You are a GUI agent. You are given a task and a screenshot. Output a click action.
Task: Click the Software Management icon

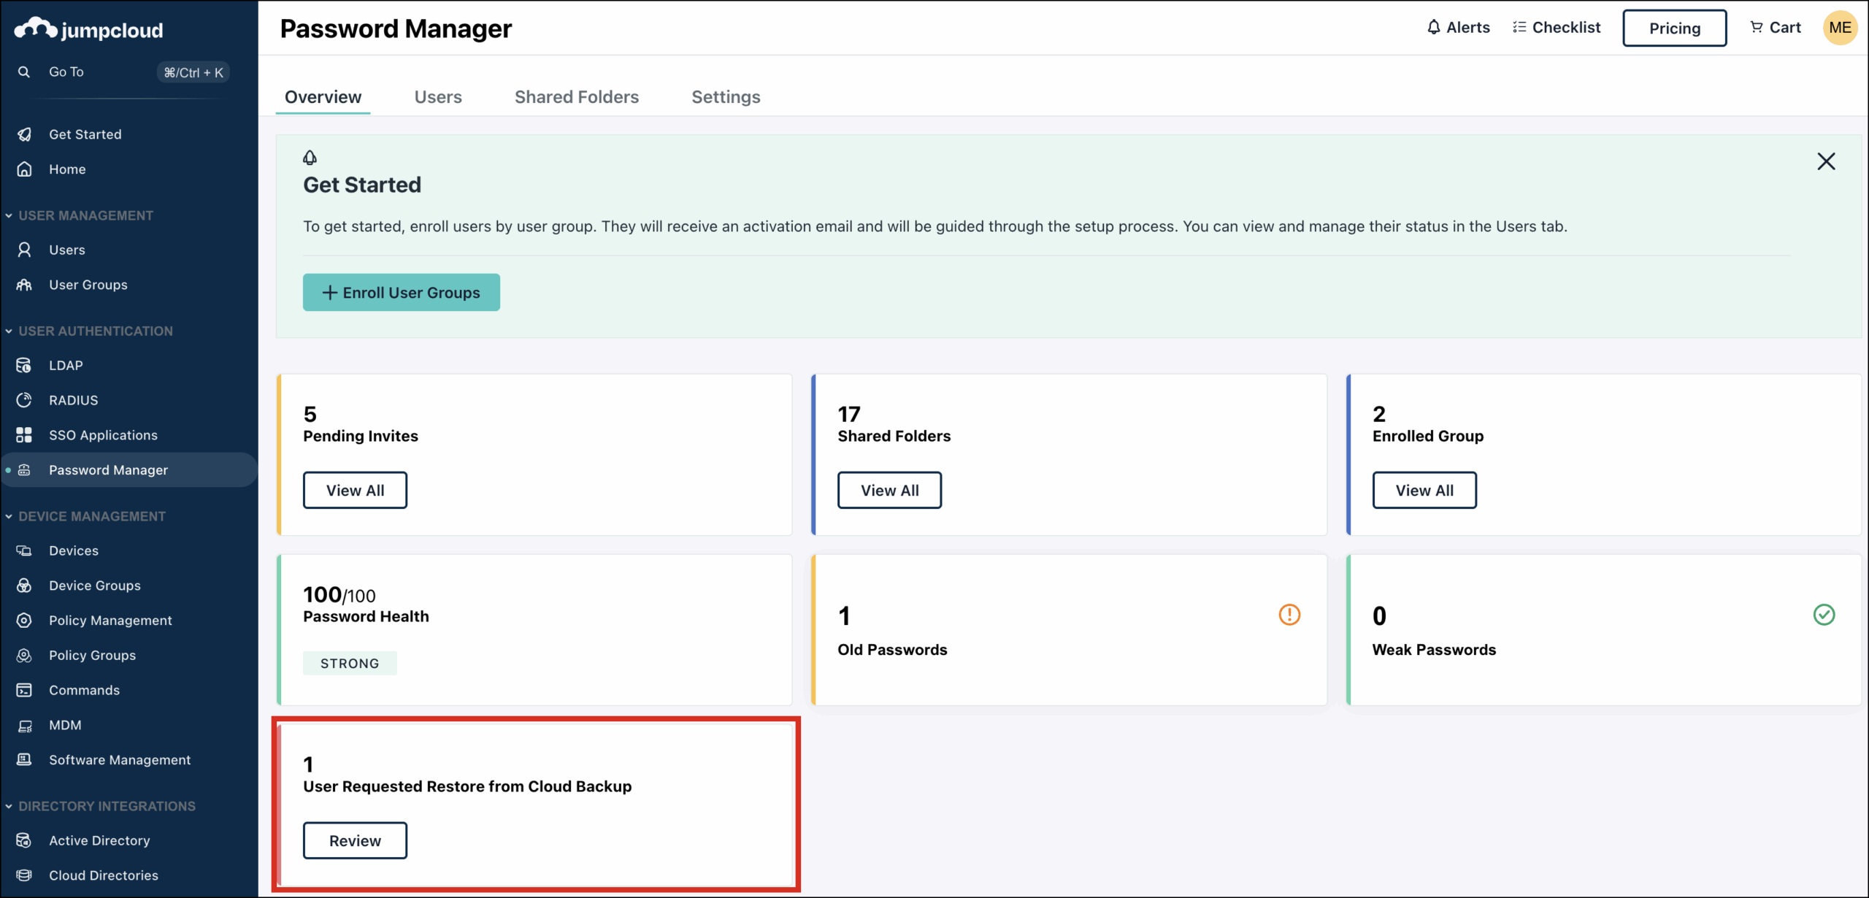[24, 760]
